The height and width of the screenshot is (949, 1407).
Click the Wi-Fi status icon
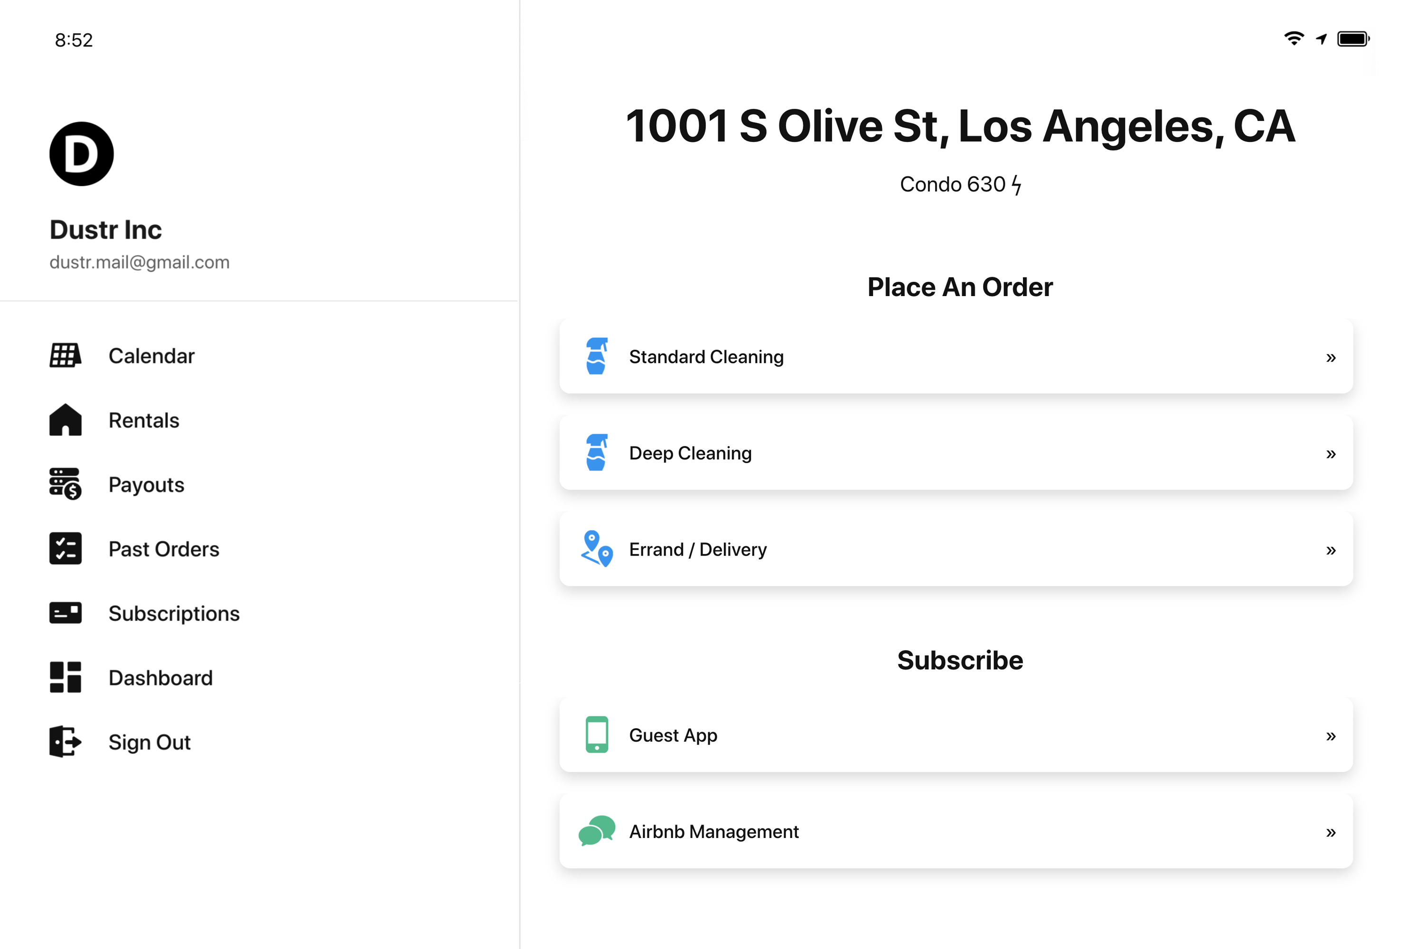1294,39
